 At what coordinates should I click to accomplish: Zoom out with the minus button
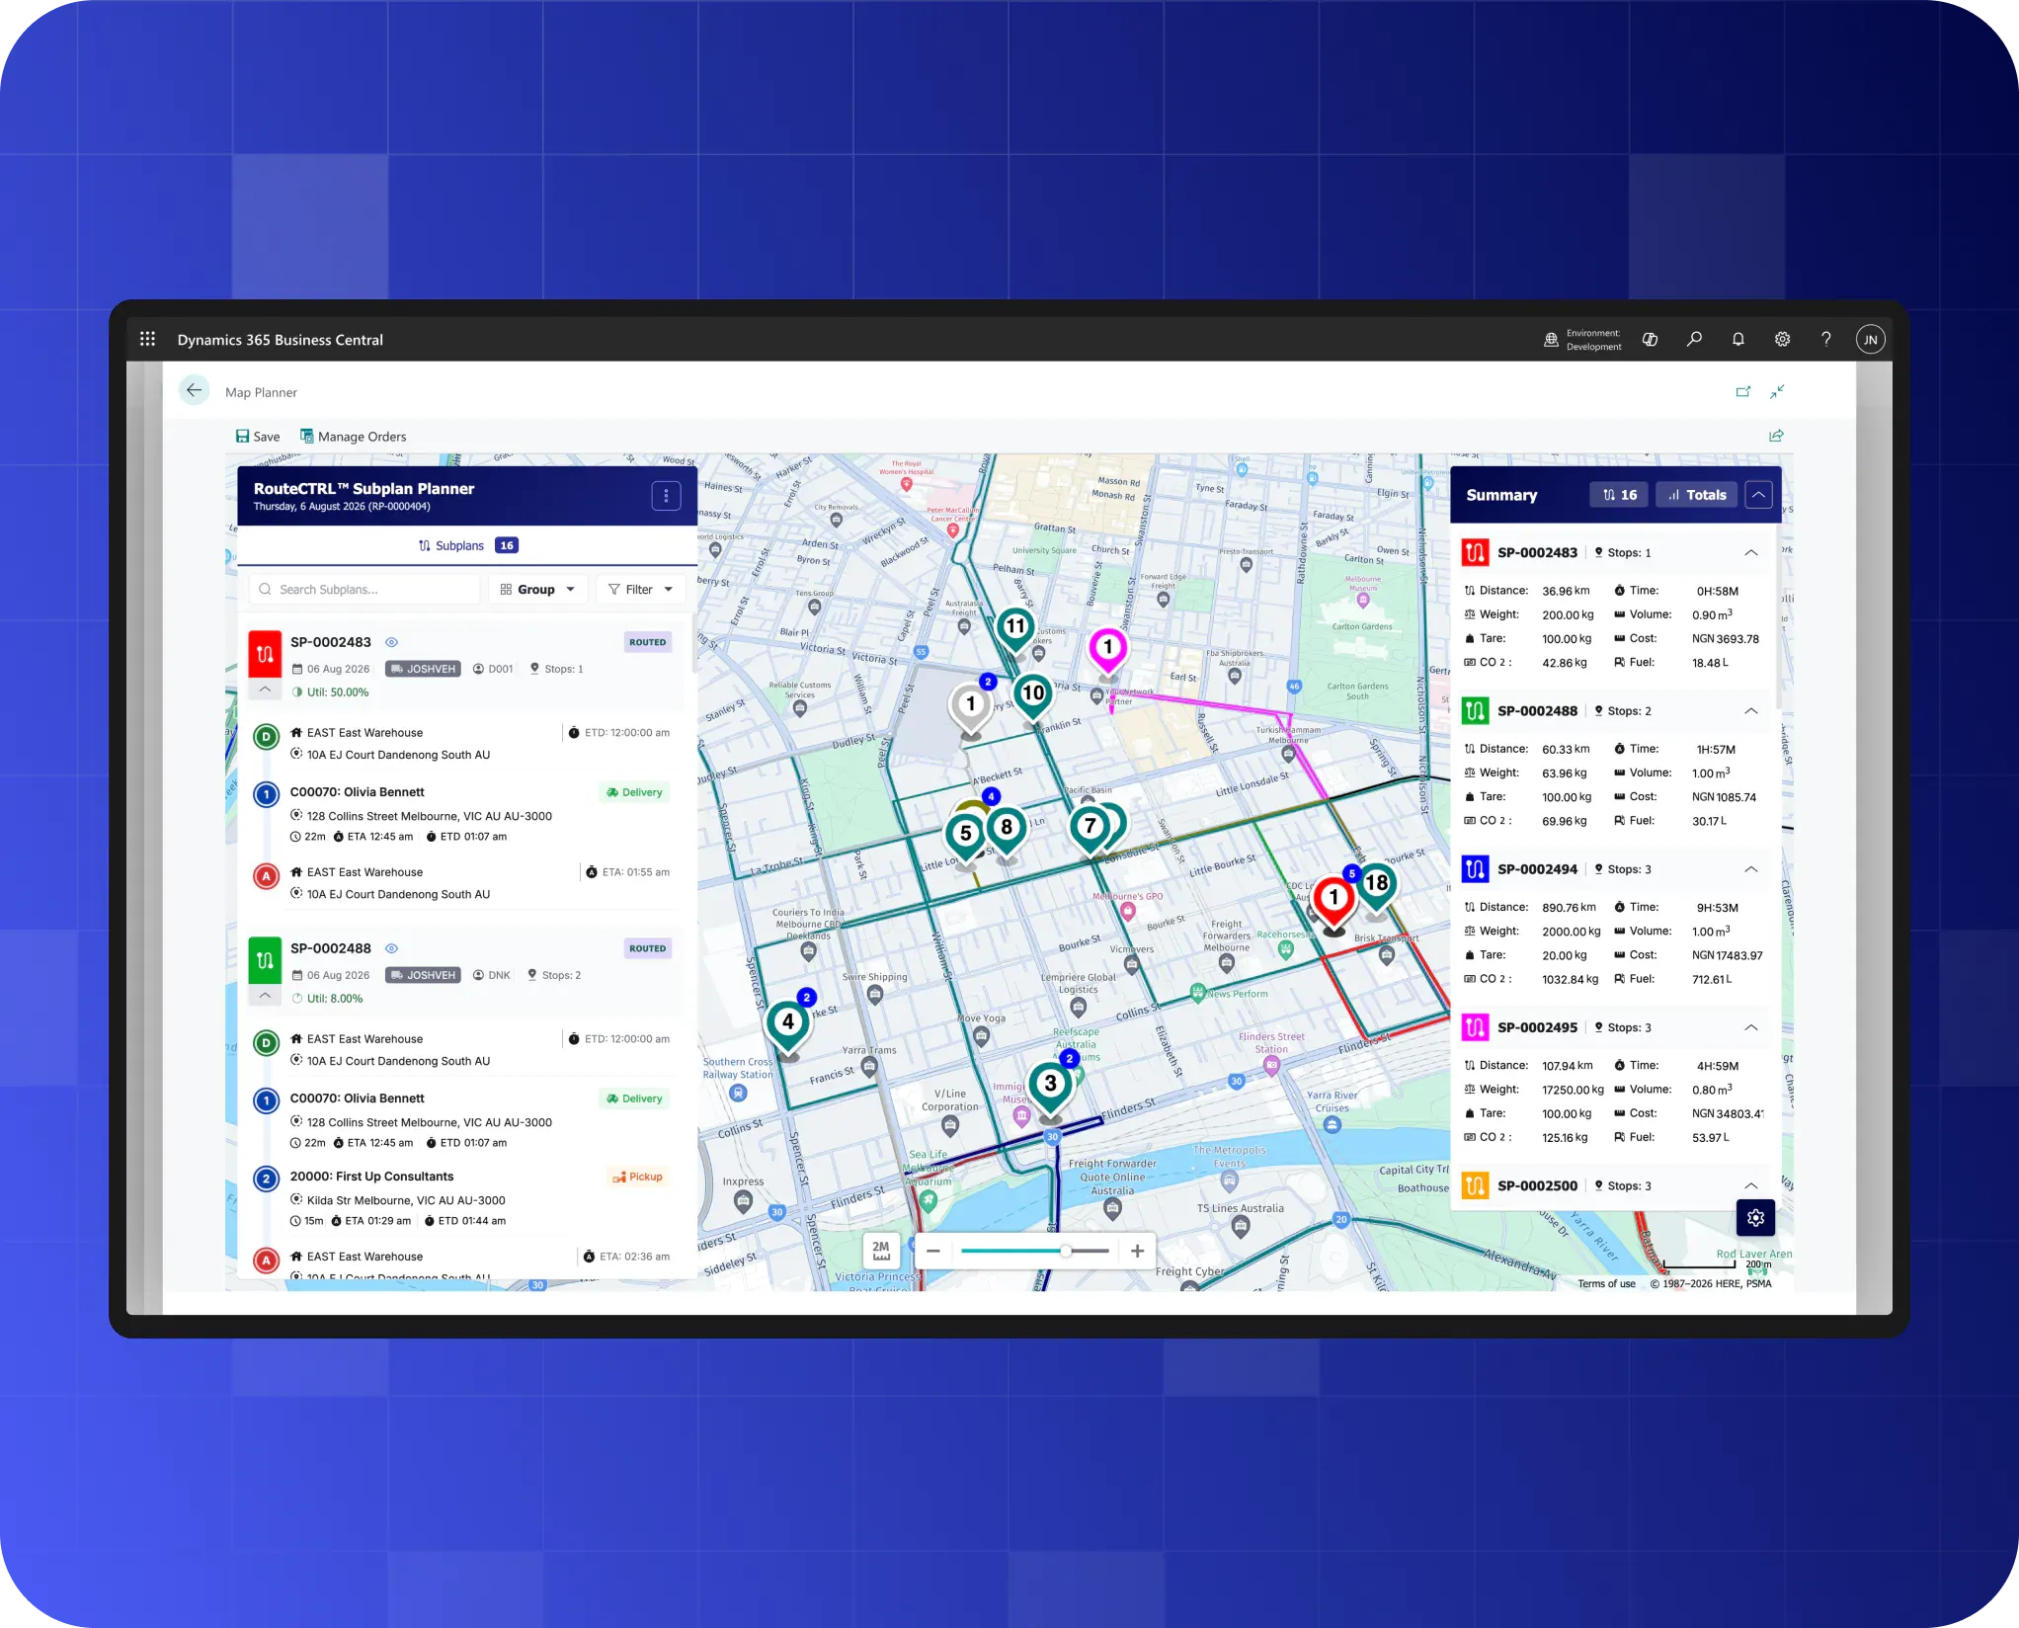coord(932,1251)
